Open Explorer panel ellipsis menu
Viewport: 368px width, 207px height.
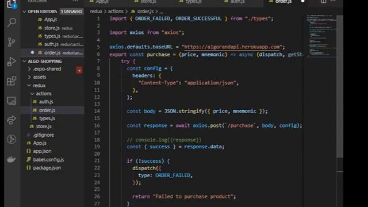(x=75, y=1)
